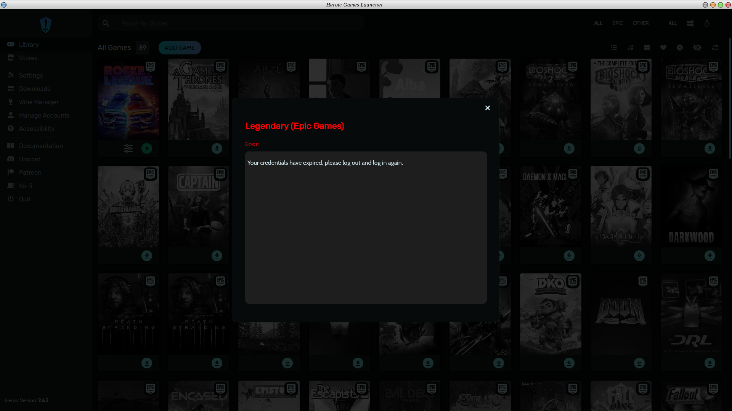
Task: Select the ALL platform filter beside the Windows icon
Action: [673, 23]
